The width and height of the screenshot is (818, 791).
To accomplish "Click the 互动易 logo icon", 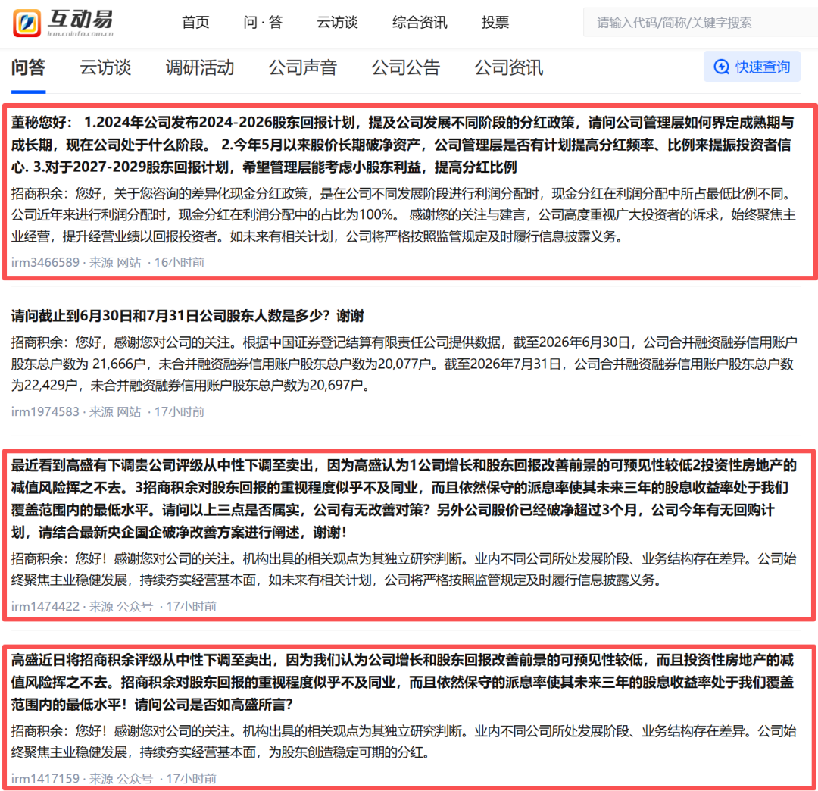I will (27, 23).
